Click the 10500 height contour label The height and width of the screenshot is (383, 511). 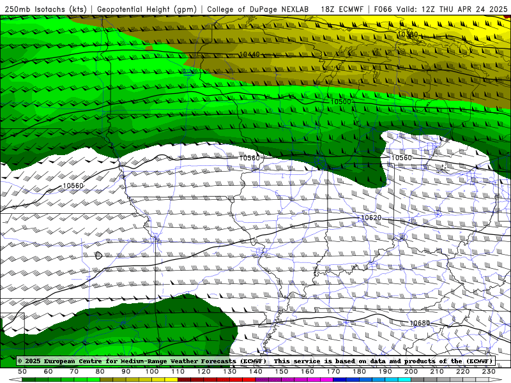[340, 101]
